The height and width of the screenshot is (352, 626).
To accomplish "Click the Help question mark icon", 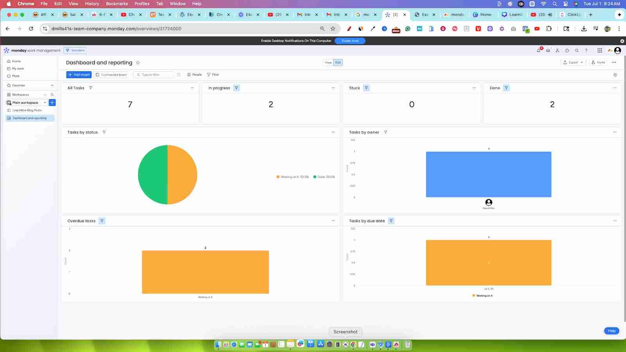I will [x=586, y=50].
